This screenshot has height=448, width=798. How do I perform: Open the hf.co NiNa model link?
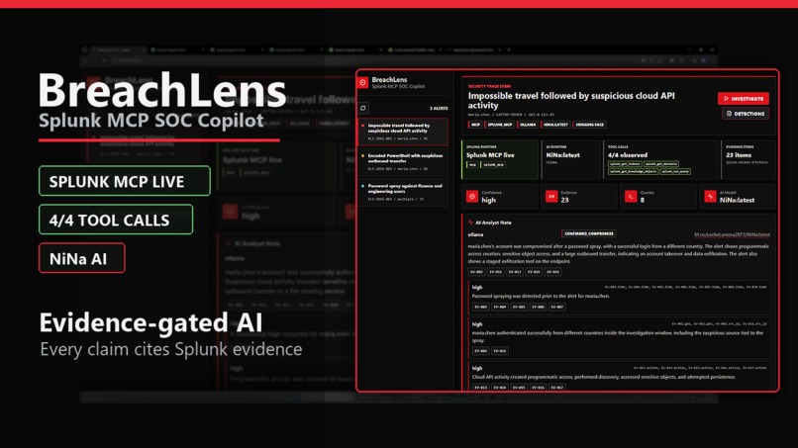point(732,234)
